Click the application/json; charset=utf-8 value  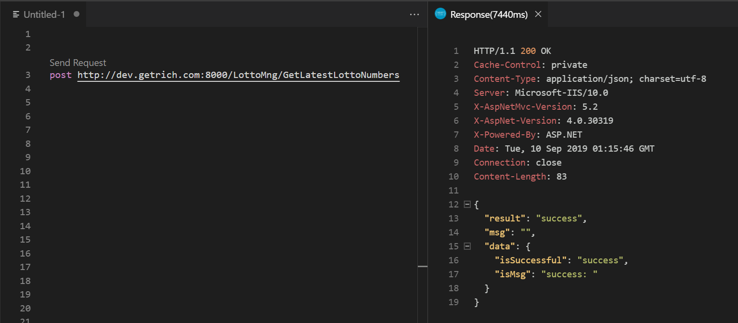[626, 79]
